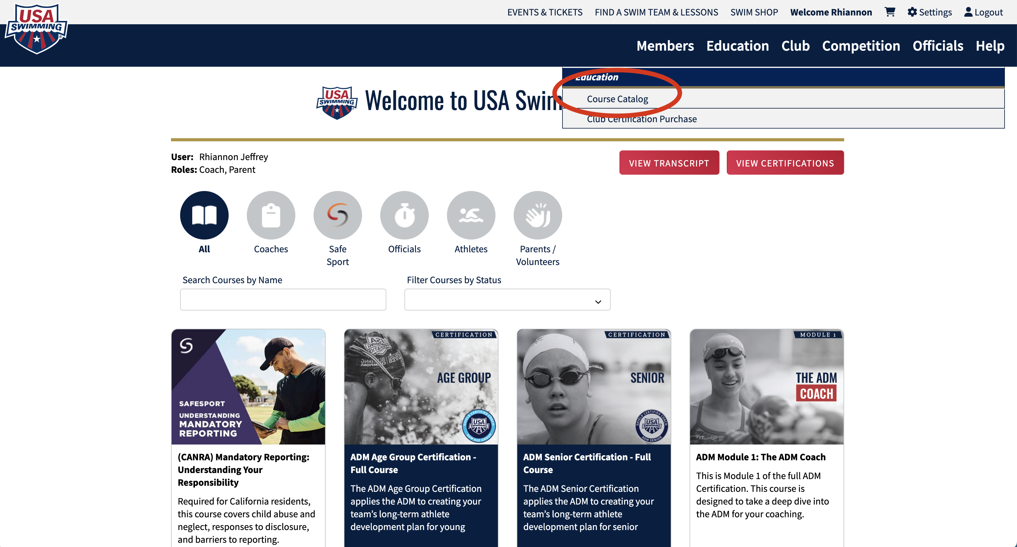Click the Search Courses by Name field
The height and width of the screenshot is (547, 1017).
pos(283,300)
